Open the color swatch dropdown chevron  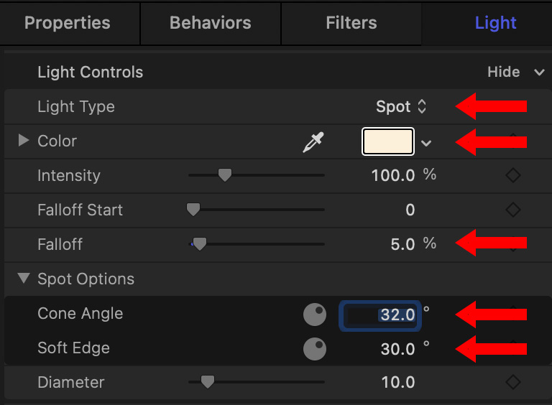(426, 143)
